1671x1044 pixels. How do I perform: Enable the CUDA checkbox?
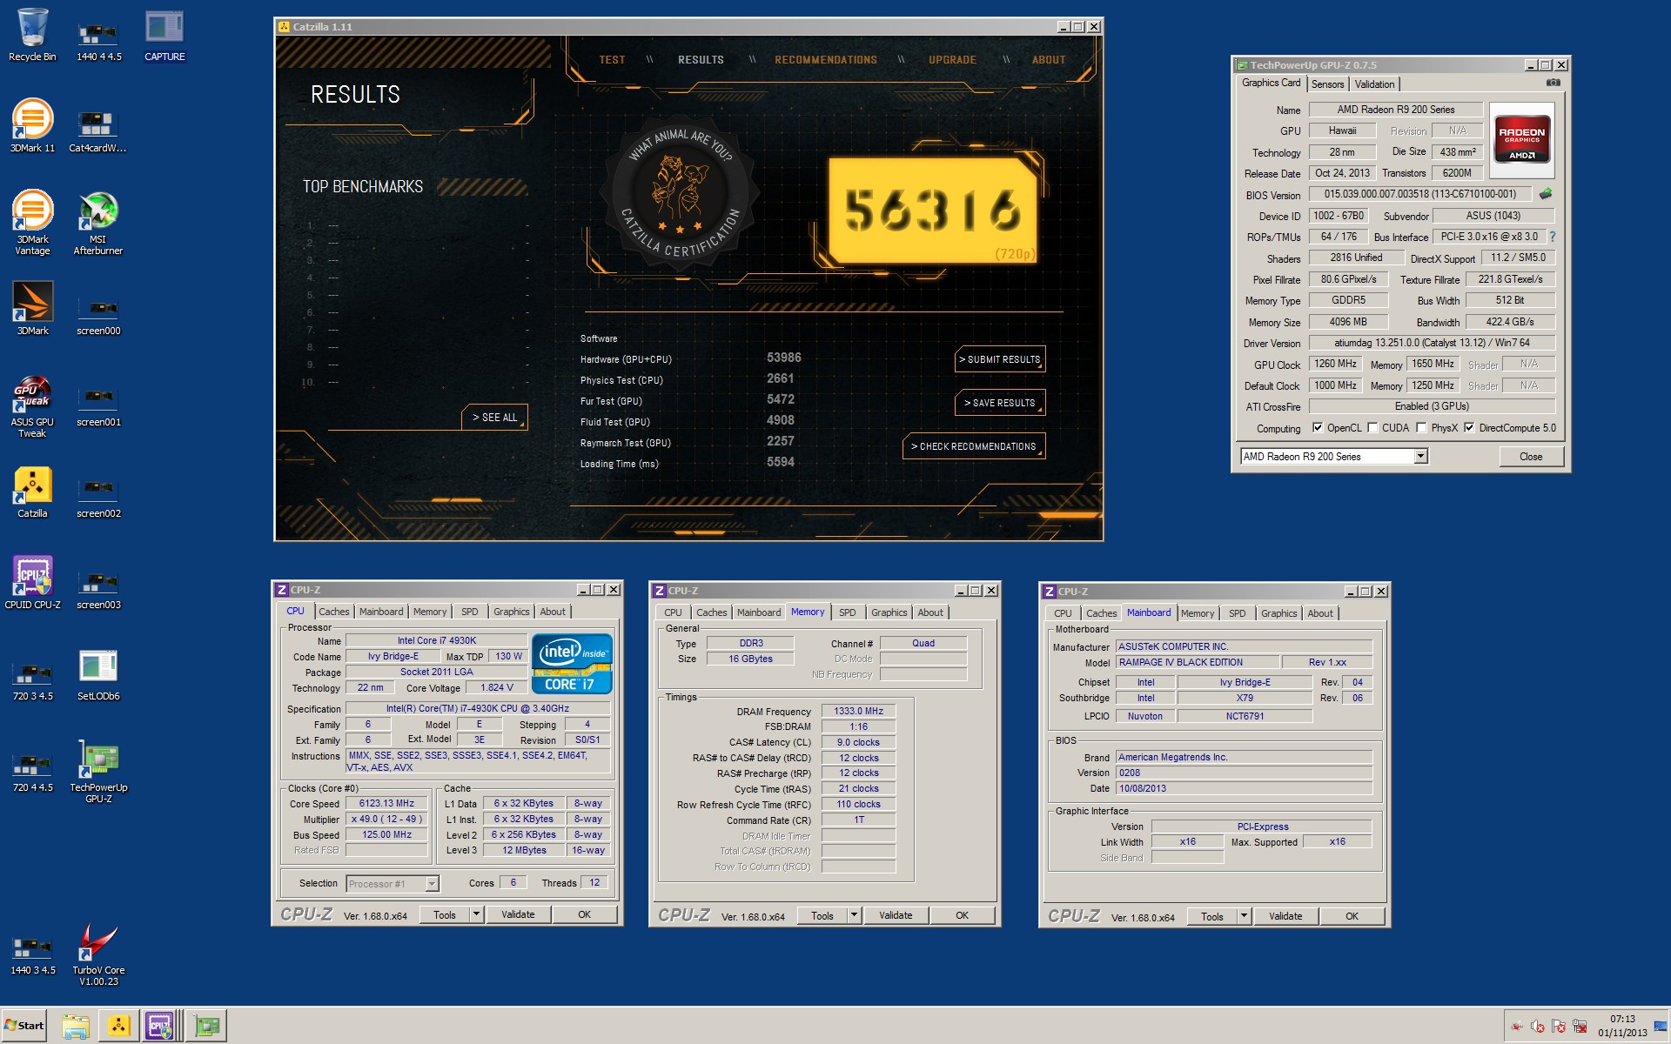(x=1372, y=428)
